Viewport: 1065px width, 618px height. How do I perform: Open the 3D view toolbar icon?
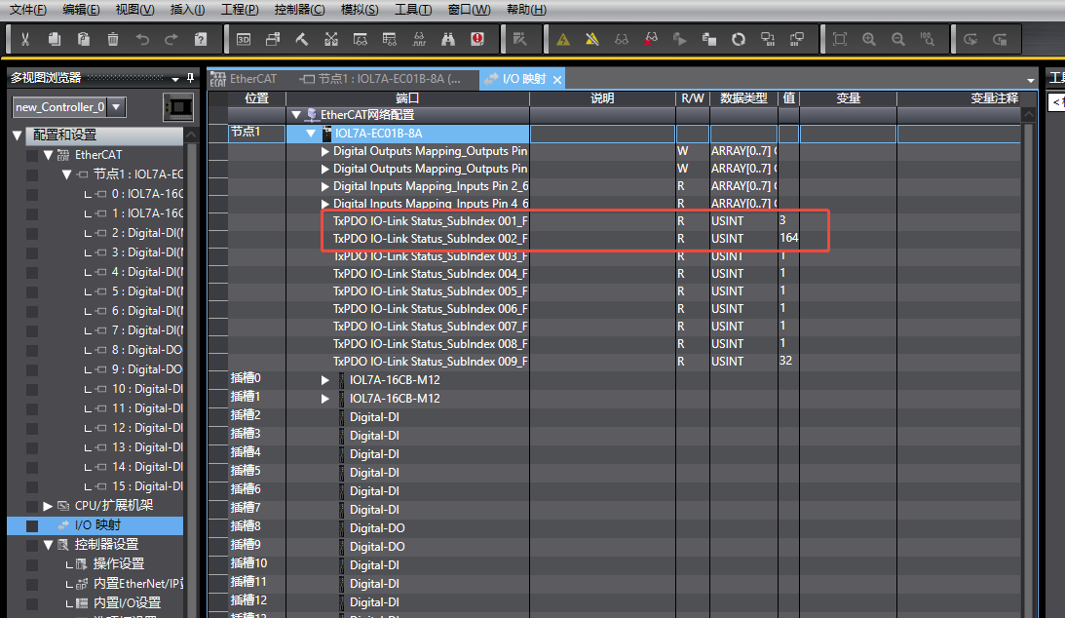[244, 40]
